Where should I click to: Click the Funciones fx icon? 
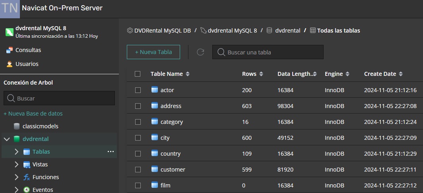26,177
